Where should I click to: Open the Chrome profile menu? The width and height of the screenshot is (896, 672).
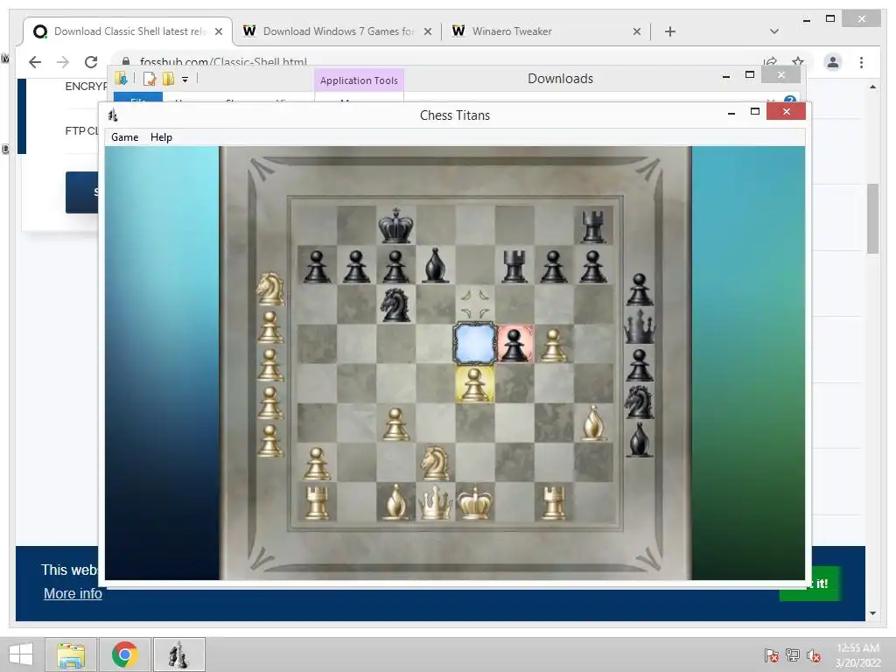833,62
